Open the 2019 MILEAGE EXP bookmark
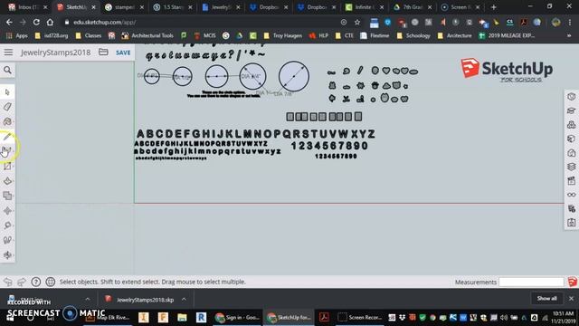The image size is (579, 326). [x=507, y=35]
